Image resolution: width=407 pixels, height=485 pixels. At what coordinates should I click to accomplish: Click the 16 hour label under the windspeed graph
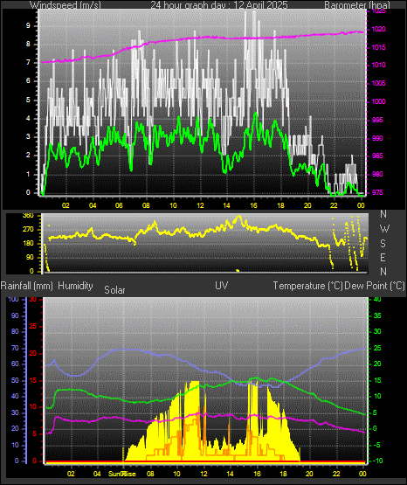click(253, 205)
